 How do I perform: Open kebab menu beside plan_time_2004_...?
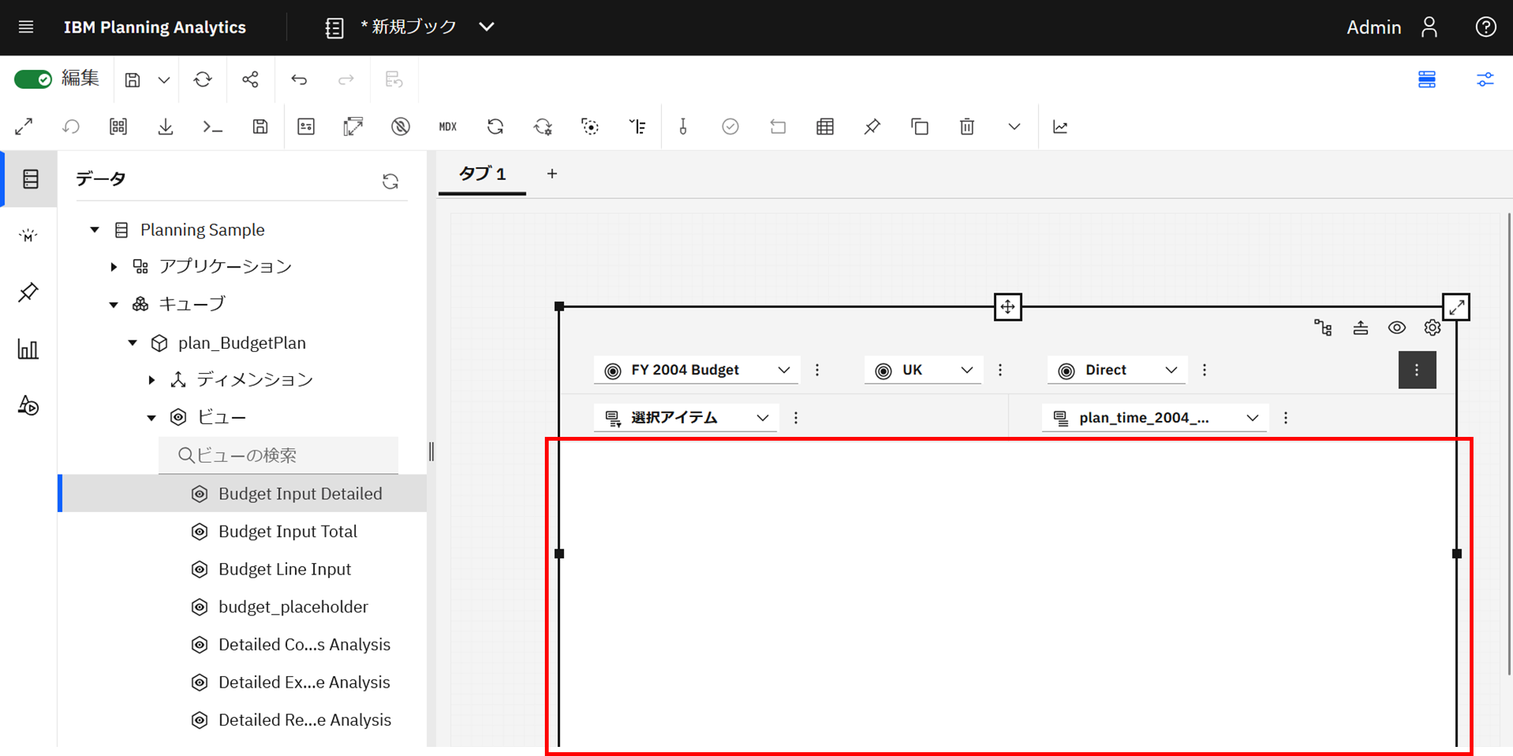(1286, 418)
